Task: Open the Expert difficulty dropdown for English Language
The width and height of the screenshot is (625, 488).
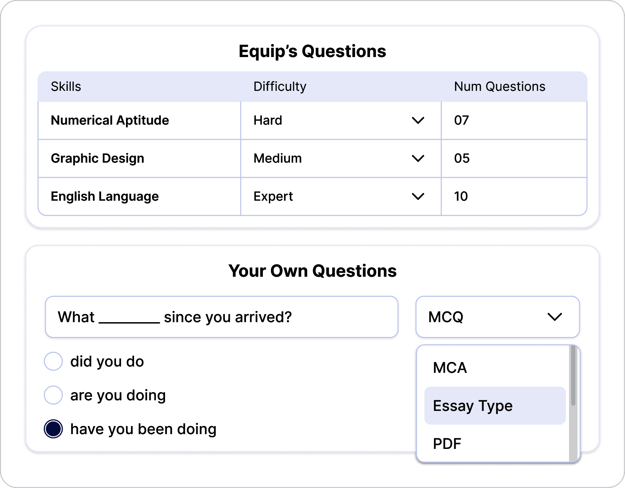Action: click(418, 196)
